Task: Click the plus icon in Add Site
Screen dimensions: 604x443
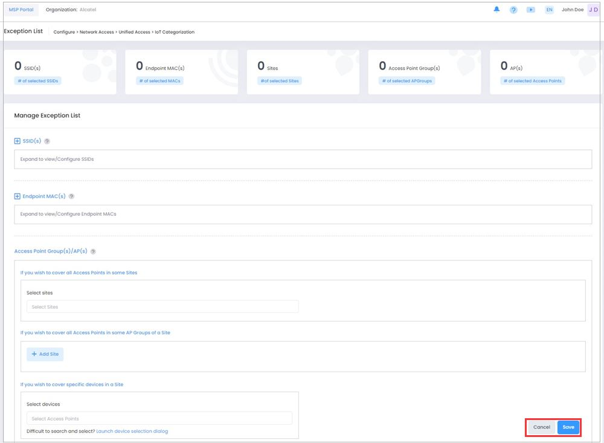Action: pyautogui.click(x=34, y=354)
